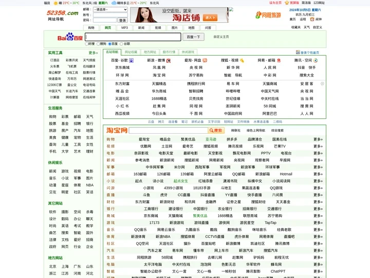Click the round icon beside 腾讯-空间
This screenshot has height=278, width=370.
click(316, 61)
